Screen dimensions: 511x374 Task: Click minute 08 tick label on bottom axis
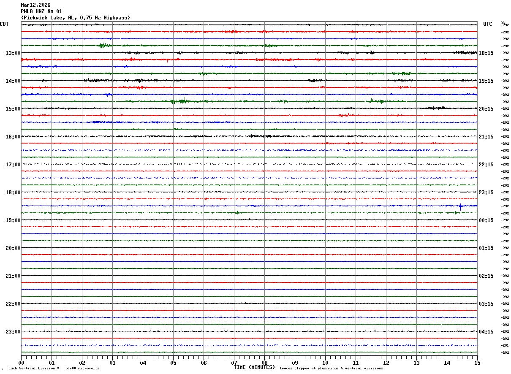coord(264,363)
